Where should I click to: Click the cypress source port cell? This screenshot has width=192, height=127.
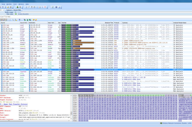coord(23,72)
